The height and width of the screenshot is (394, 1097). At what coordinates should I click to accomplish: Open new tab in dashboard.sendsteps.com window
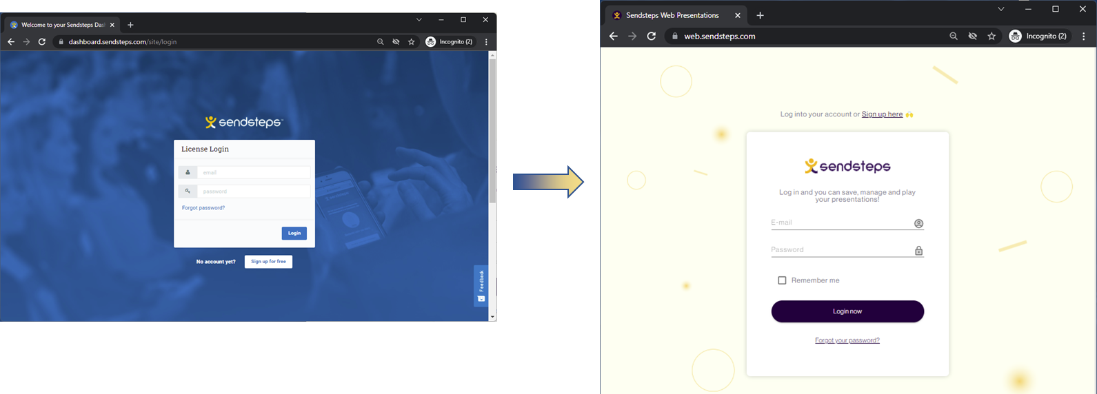coord(130,25)
